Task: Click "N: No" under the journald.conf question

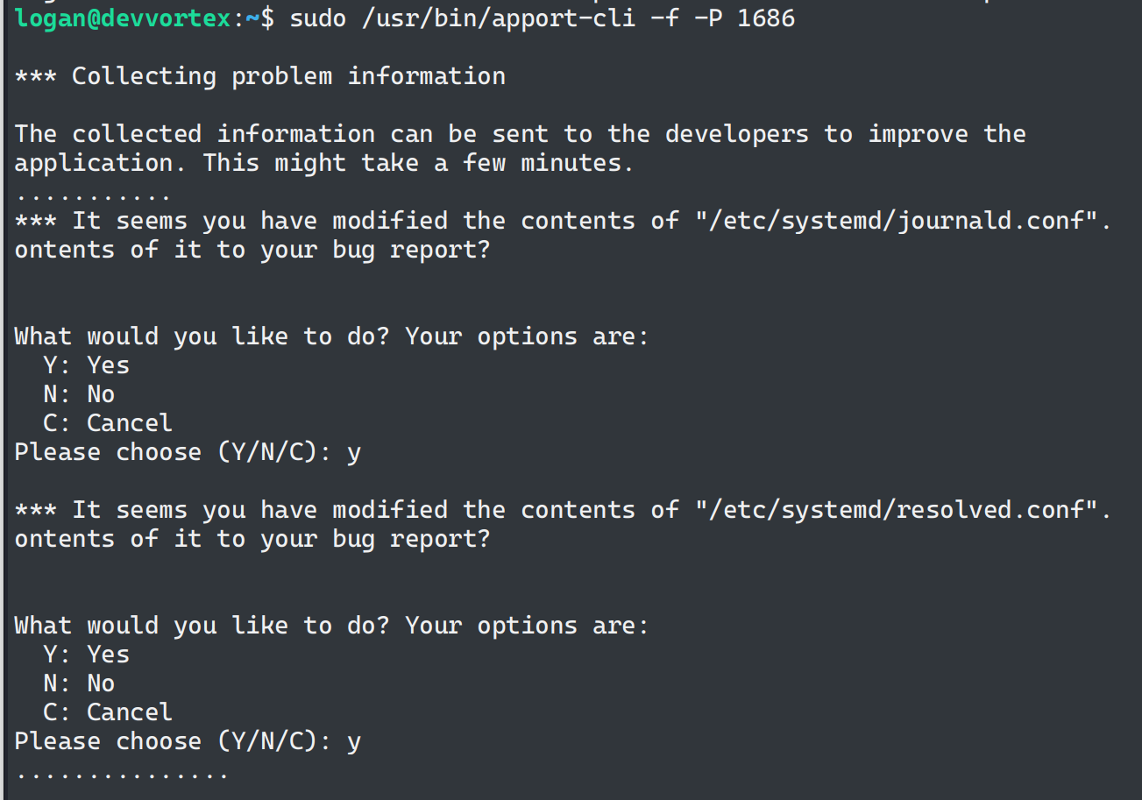Action: (79, 394)
